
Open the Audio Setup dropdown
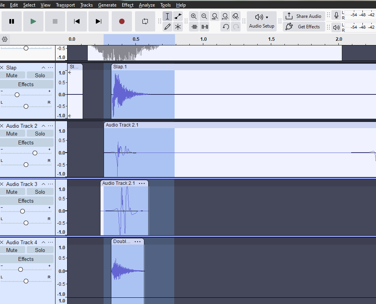pyautogui.click(x=262, y=21)
